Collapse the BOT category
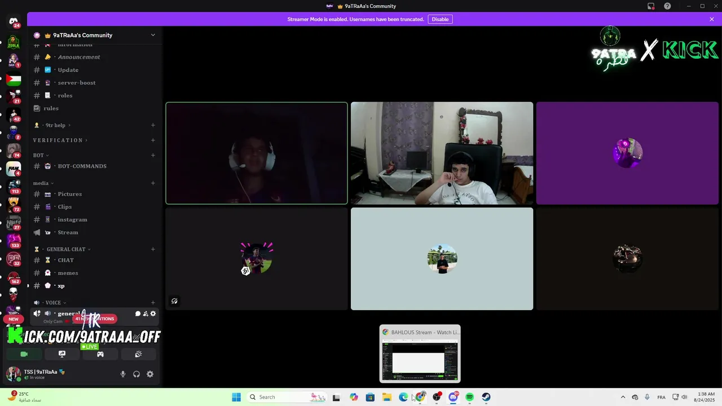The height and width of the screenshot is (406, 722). click(x=41, y=155)
